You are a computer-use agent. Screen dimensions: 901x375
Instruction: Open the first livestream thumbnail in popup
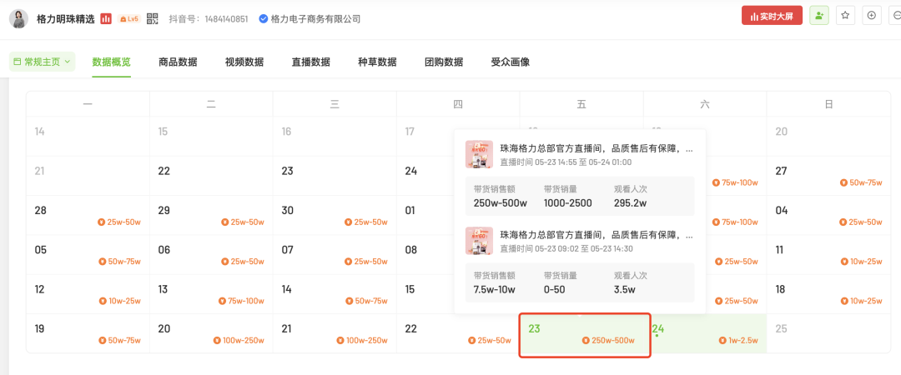(479, 154)
